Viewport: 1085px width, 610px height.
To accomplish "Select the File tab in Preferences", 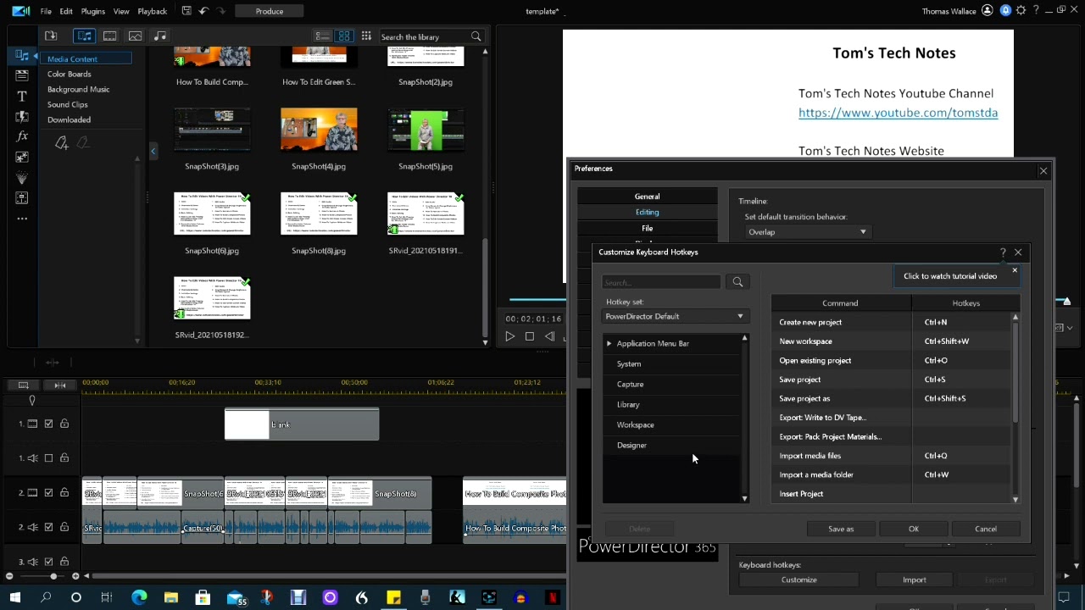I will [x=647, y=228].
